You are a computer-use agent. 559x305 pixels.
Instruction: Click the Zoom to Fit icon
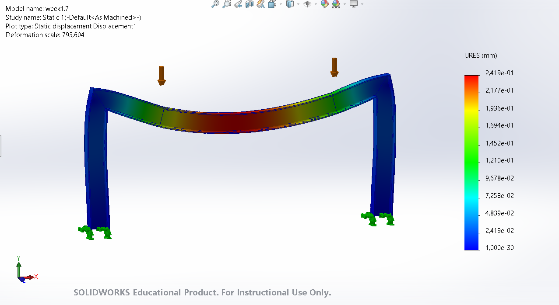[x=215, y=4]
